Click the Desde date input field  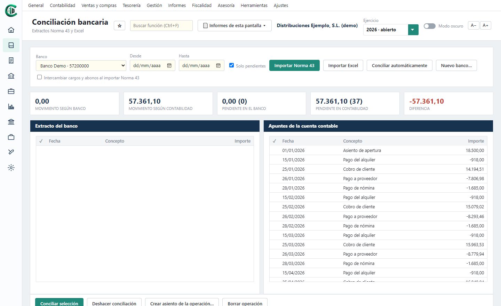tap(152, 66)
